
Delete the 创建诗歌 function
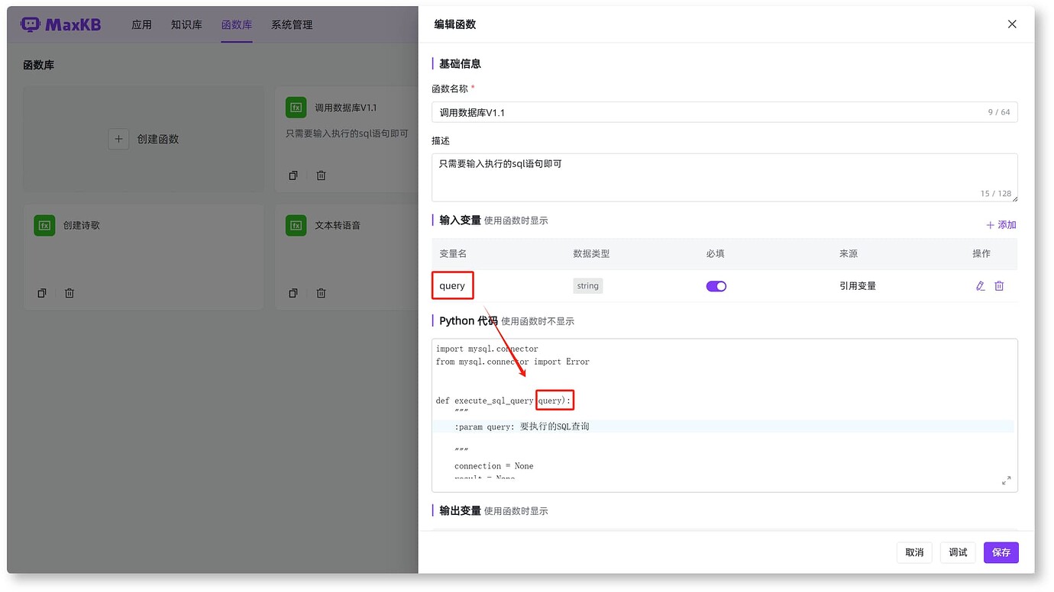tap(69, 292)
